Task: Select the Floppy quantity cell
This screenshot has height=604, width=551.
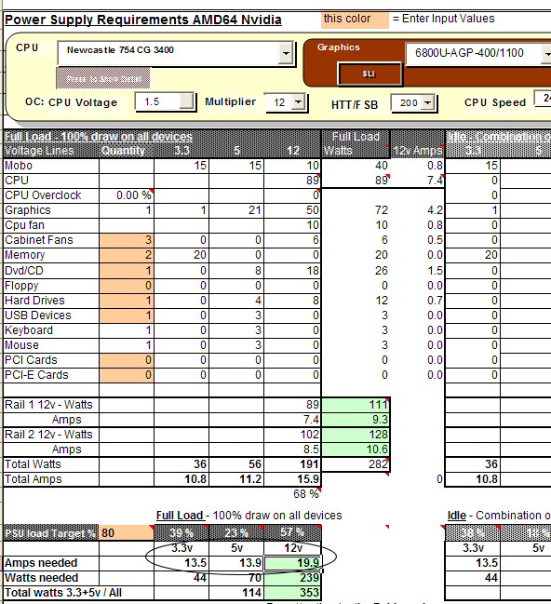Action: [127, 286]
